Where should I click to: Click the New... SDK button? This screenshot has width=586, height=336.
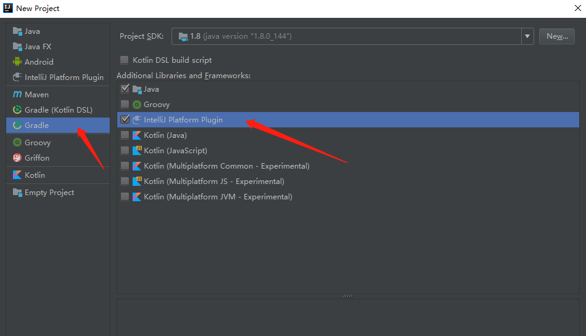point(557,36)
